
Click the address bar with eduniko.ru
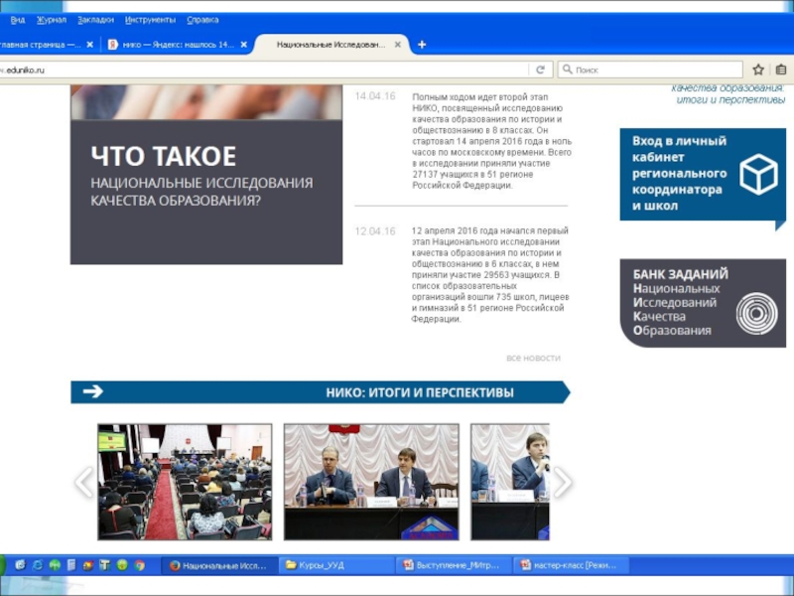point(263,70)
